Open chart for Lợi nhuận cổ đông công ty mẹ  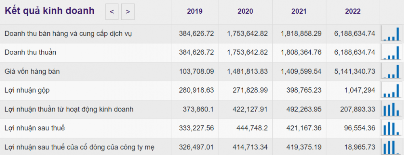coord(391,147)
